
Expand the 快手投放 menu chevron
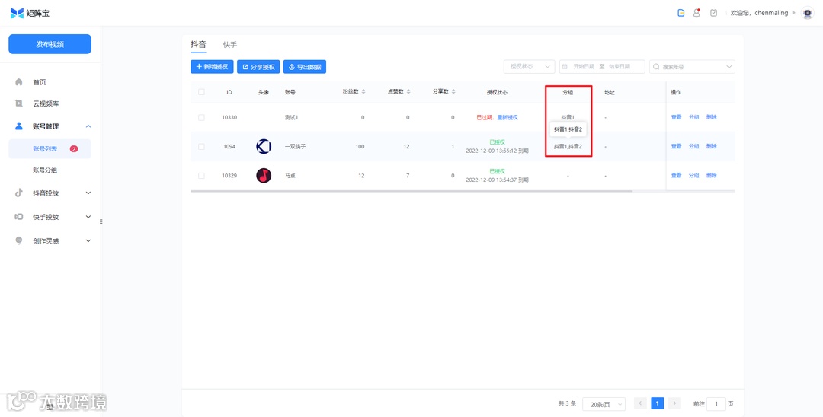point(88,217)
